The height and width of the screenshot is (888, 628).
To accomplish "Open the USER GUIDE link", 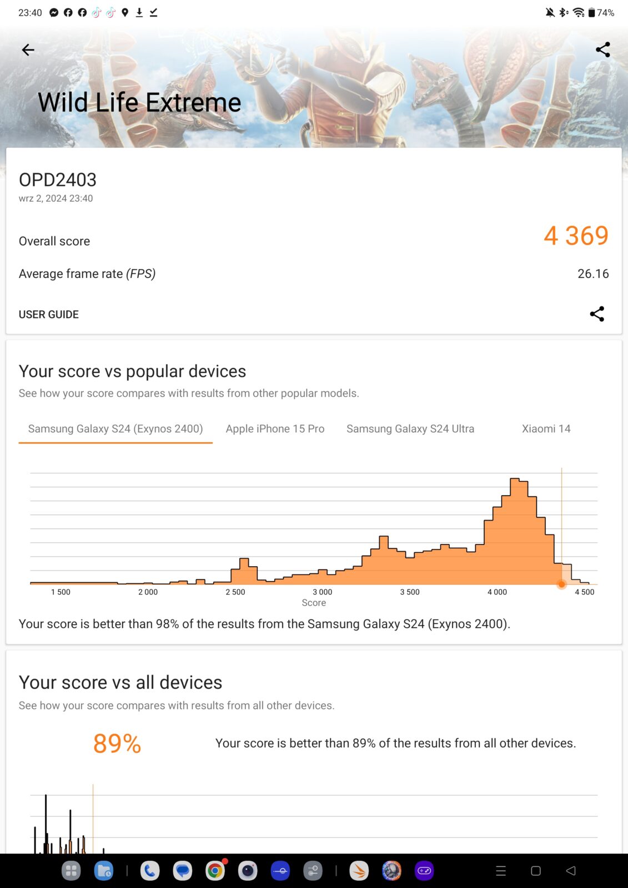I will [x=49, y=315].
